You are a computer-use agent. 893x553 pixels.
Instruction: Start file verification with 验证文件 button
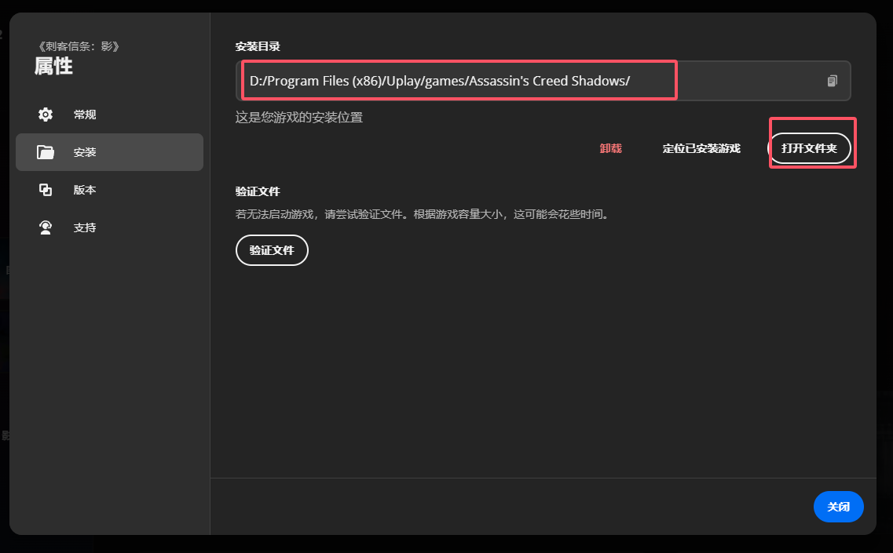[272, 249]
